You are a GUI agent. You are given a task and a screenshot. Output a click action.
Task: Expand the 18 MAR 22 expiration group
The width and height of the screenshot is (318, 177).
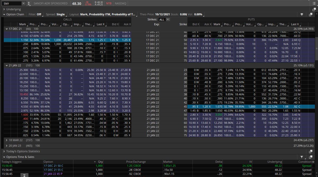tap(7, 140)
